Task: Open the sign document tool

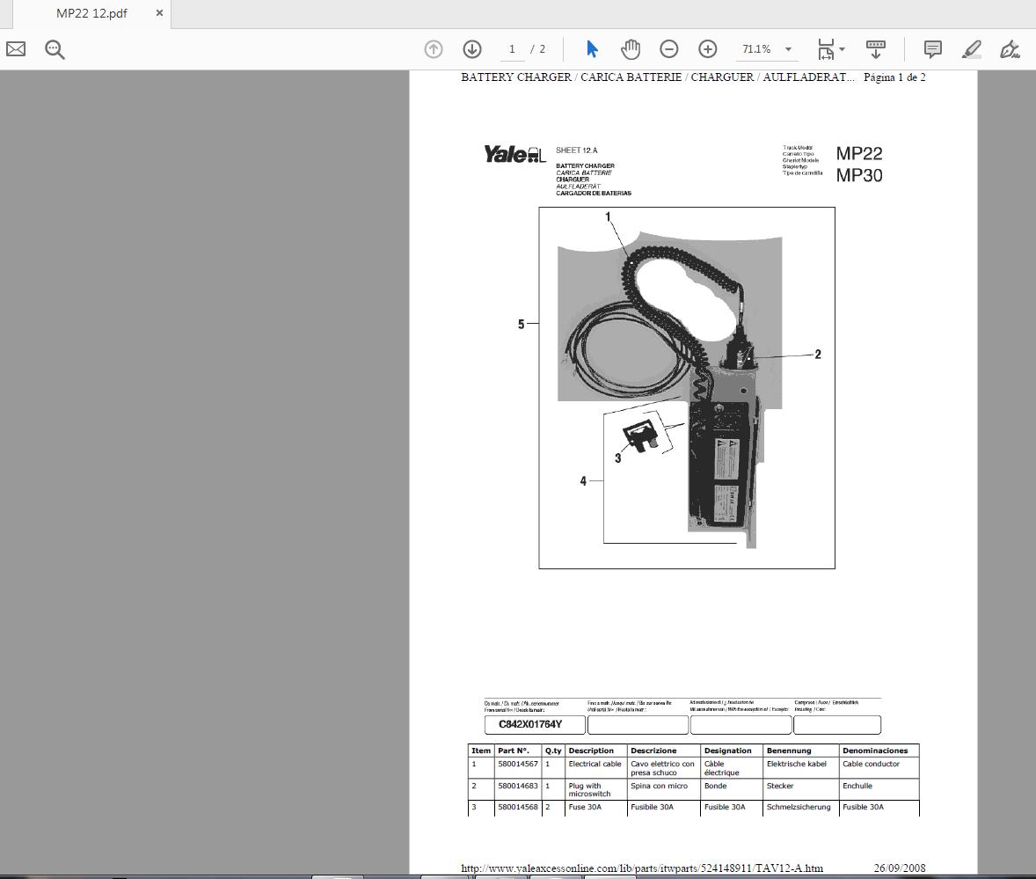Action: 1010,49
